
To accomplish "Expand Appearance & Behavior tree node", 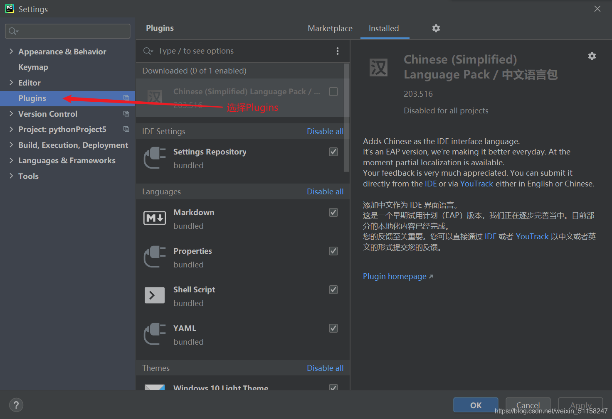I will [11, 51].
